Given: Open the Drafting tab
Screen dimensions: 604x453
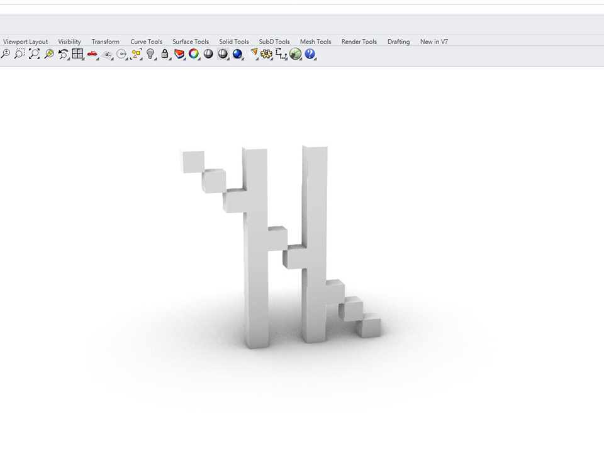Looking at the screenshot, I should 398,42.
